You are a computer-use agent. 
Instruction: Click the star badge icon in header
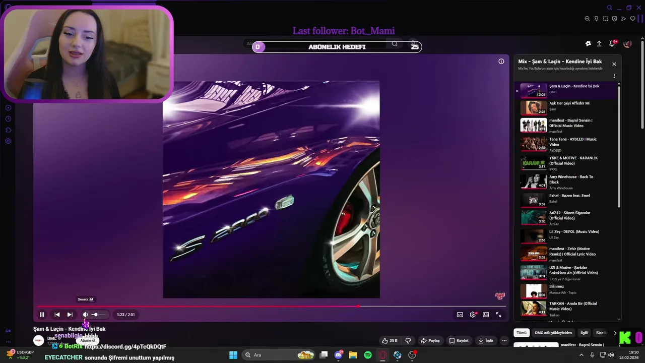pyautogui.click(x=588, y=44)
